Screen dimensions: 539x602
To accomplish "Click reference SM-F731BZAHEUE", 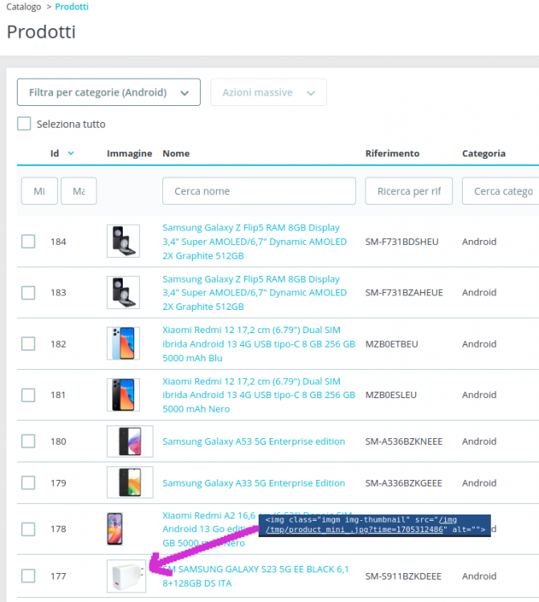I will point(404,292).
